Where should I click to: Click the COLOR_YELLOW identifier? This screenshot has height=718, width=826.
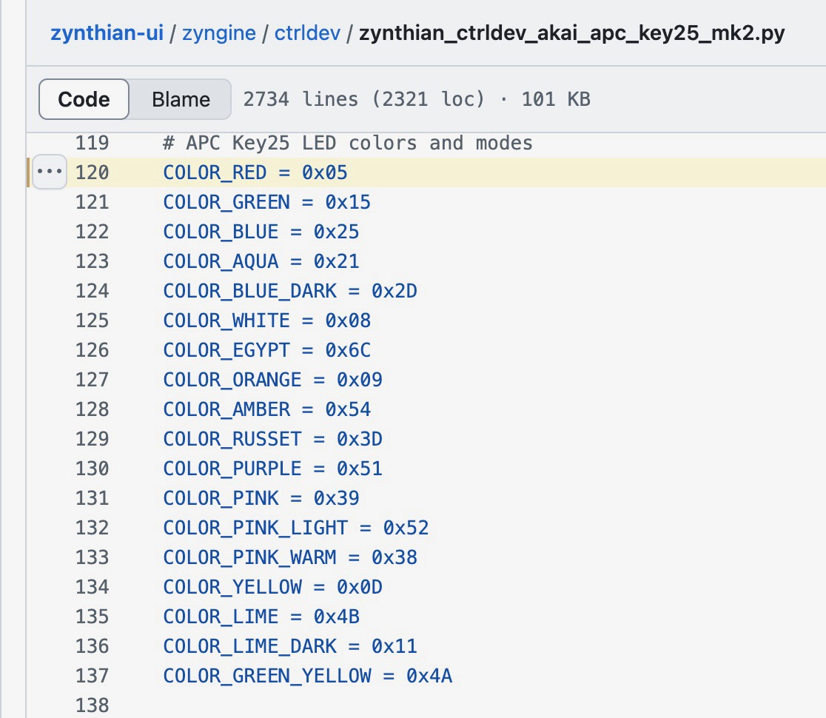(x=232, y=587)
